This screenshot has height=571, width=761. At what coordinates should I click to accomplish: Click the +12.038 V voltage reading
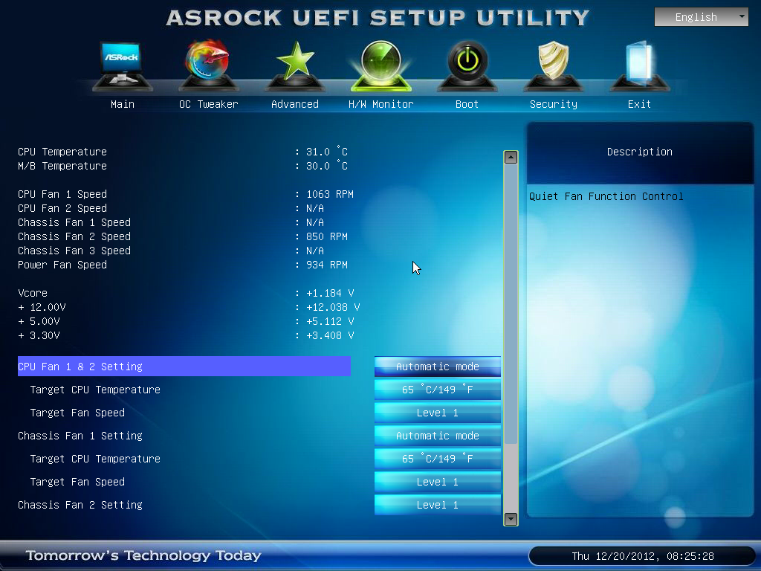point(333,307)
